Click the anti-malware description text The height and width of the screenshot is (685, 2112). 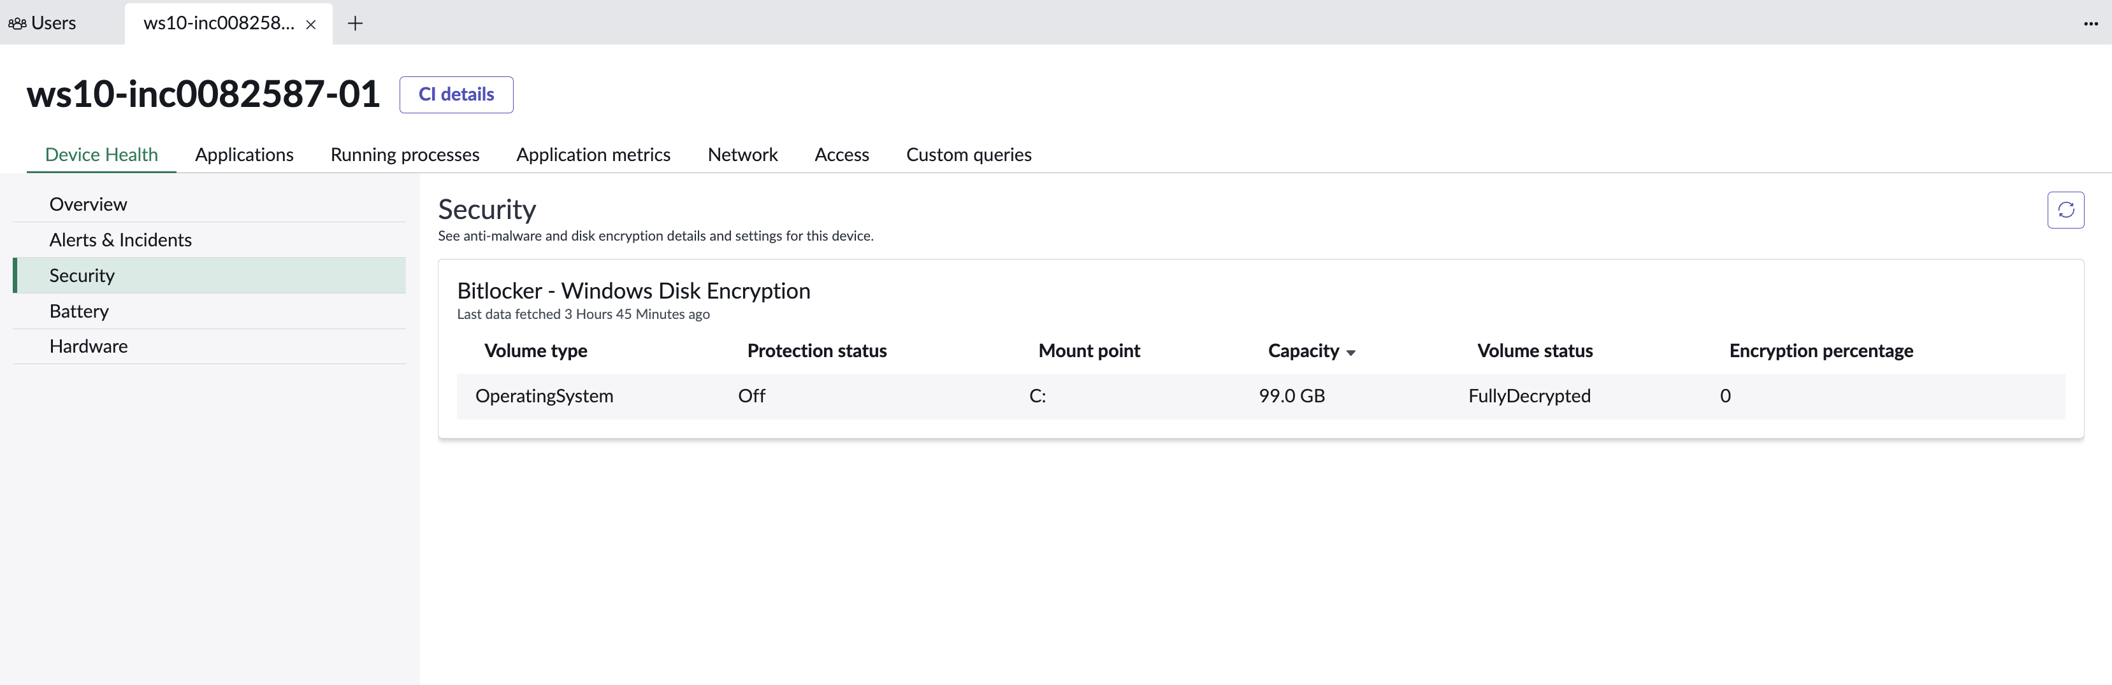coord(656,236)
